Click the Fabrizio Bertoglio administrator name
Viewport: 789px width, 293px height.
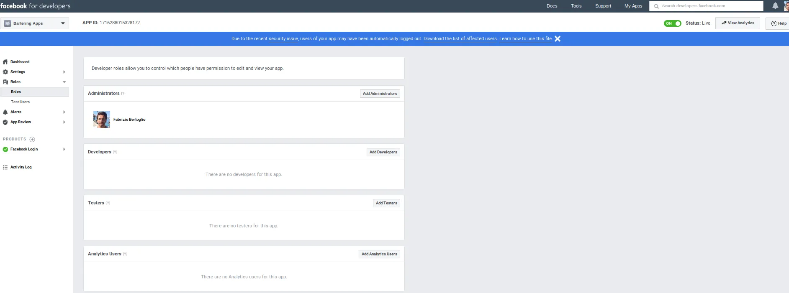(129, 120)
